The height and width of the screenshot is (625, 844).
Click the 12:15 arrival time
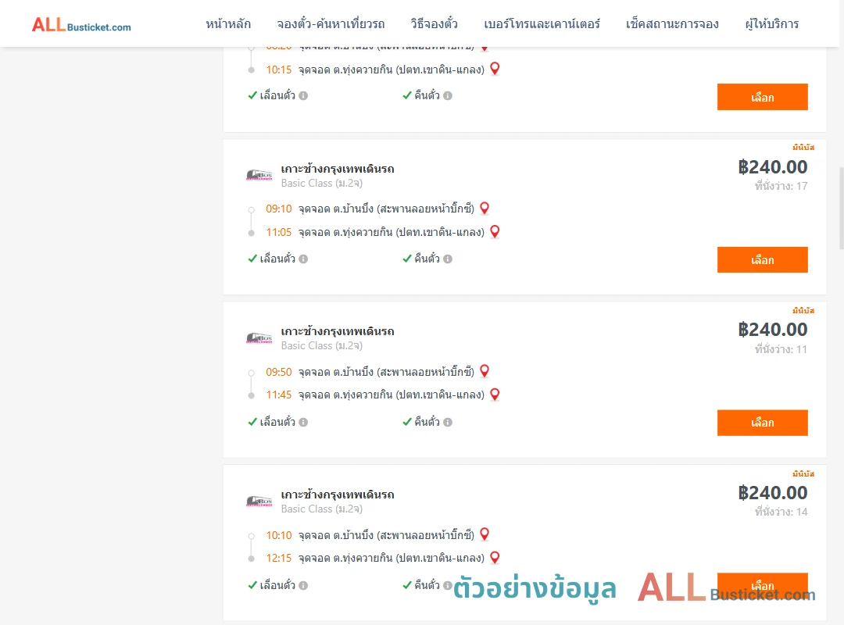click(279, 559)
